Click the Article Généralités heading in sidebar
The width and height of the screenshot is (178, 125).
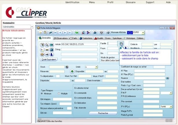pos(14,31)
